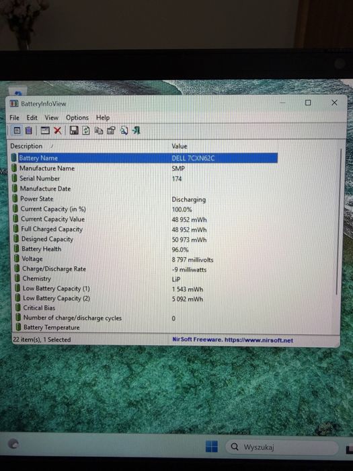Image resolution: width=353 pixels, height=471 pixels.
Task: Select the Low Battery Capacity (1) row
Action: click(145, 289)
